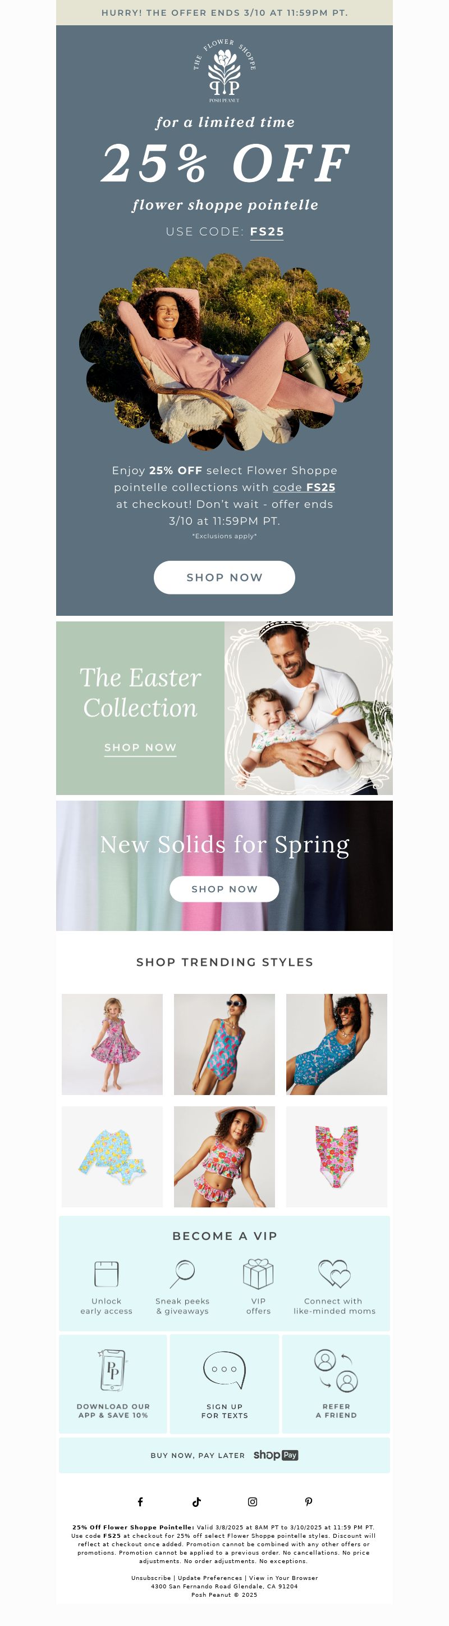449x1626 pixels.
Task: Click the Unlock early access calendar icon
Action: (106, 1274)
